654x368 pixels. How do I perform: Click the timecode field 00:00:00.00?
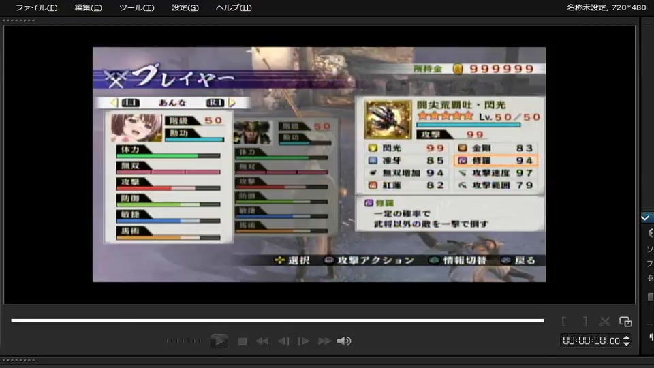pyautogui.click(x=591, y=341)
